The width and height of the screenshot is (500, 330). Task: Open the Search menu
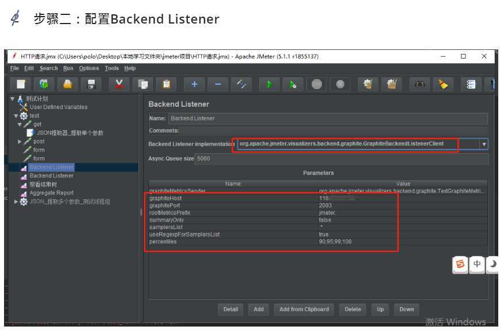pos(48,68)
